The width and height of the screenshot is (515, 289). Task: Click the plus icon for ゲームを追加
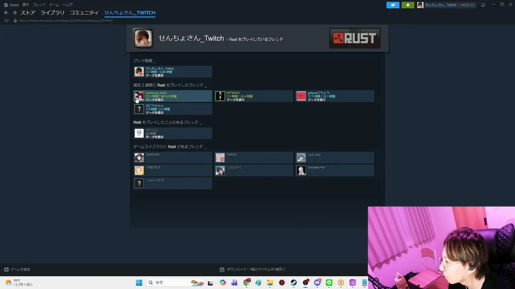[6, 269]
